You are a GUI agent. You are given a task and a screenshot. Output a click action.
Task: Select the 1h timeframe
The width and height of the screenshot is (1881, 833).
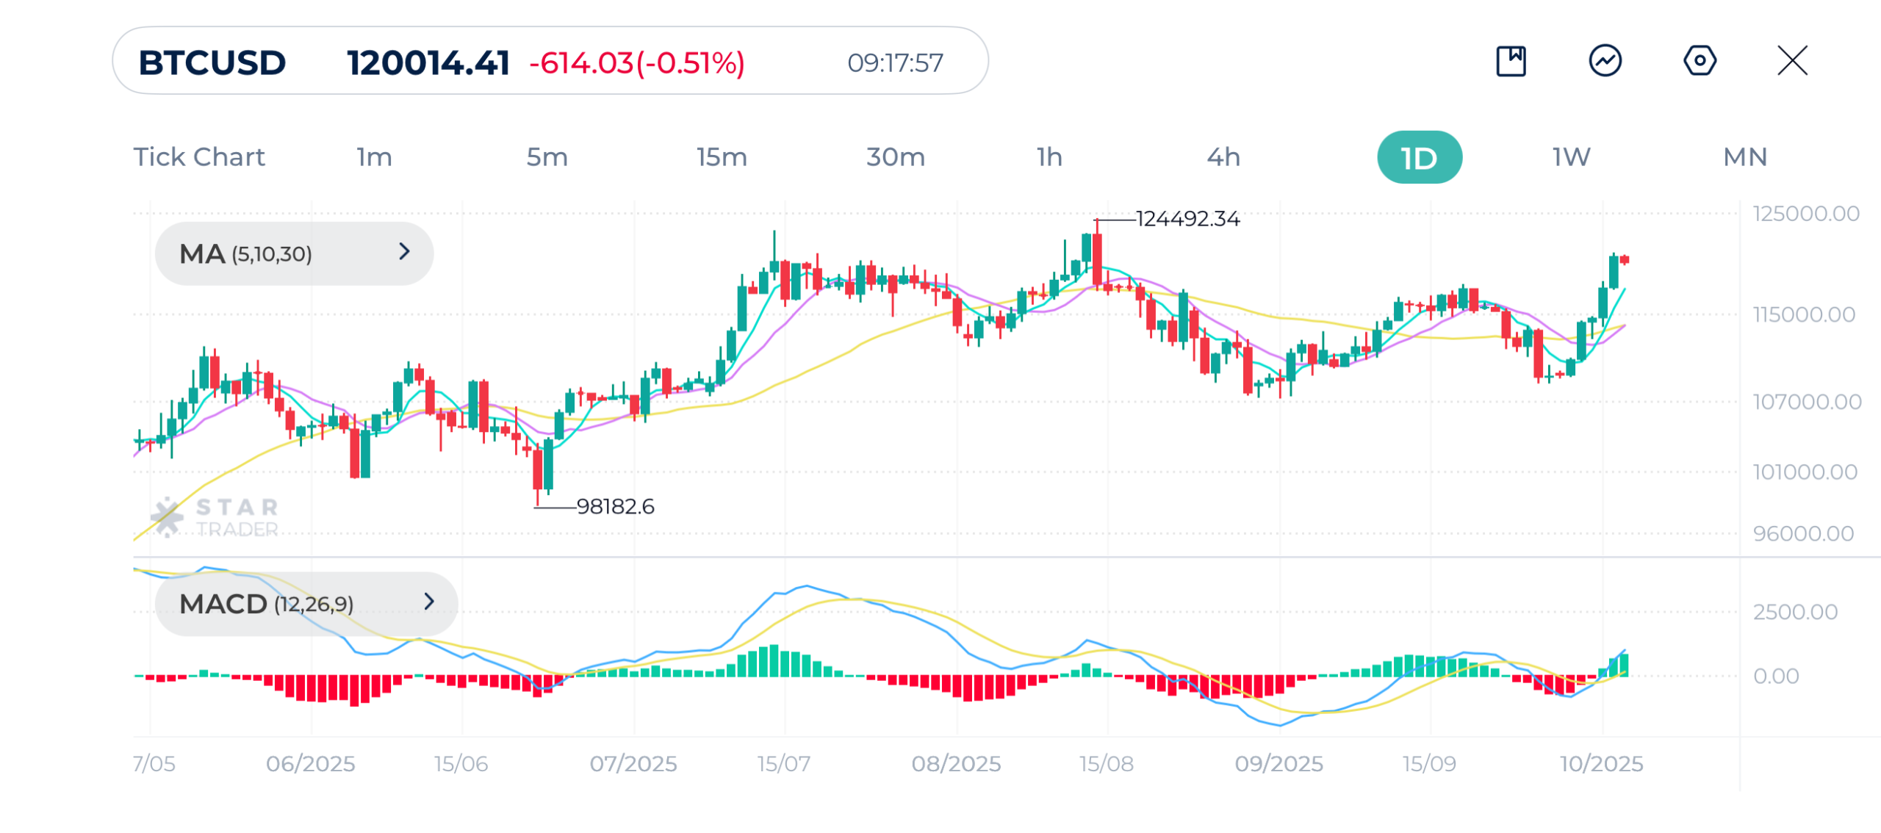[1049, 157]
